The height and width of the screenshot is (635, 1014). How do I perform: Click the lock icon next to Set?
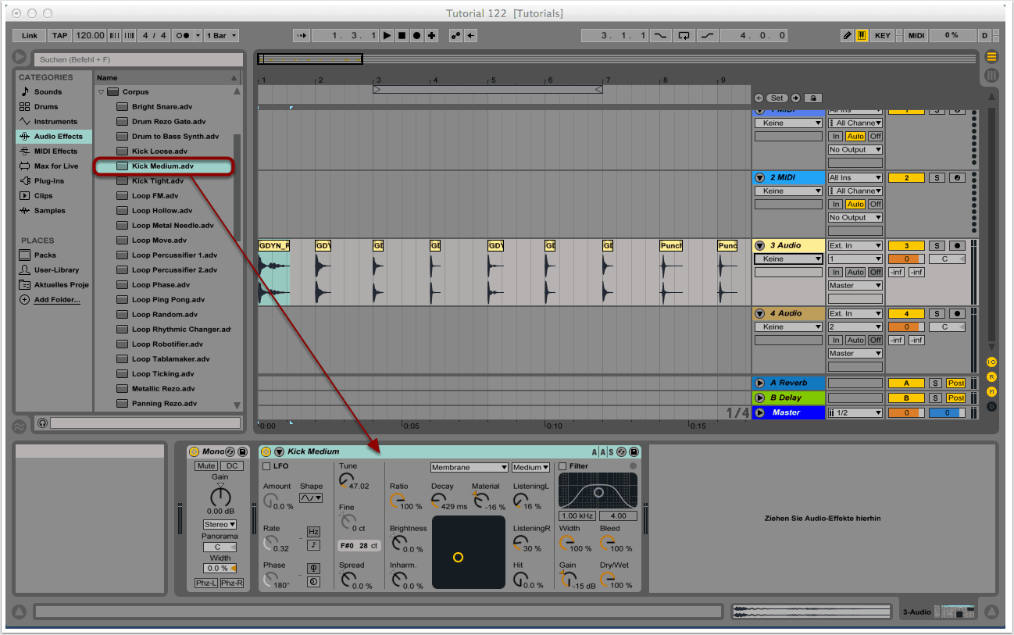click(x=813, y=98)
